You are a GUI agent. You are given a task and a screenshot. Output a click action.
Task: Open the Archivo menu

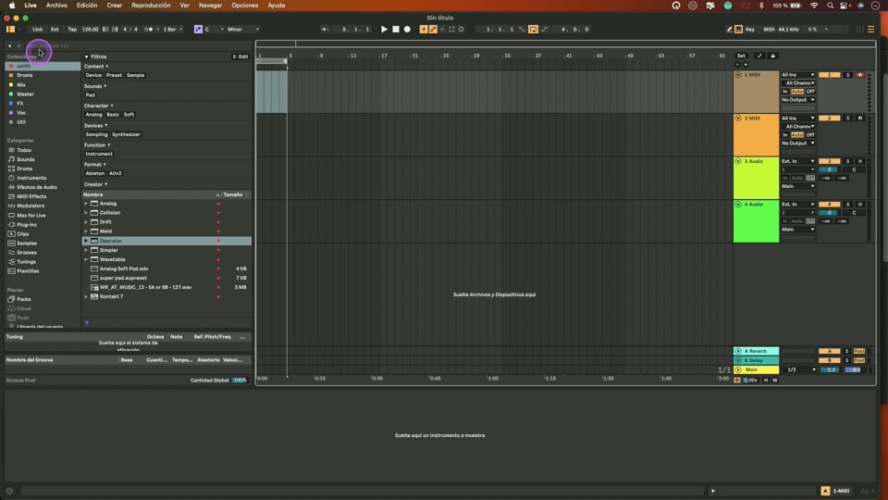tap(56, 6)
